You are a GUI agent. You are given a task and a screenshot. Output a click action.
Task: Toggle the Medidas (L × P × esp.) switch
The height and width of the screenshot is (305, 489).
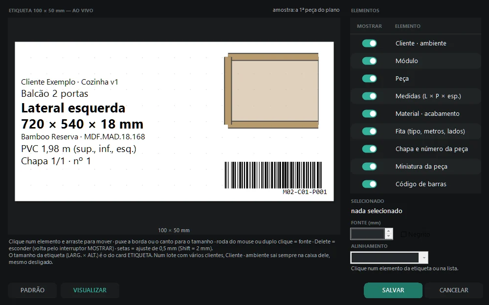pos(369,96)
